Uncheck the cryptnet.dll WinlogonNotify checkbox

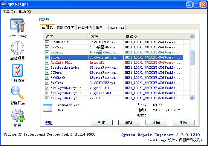pos(47,93)
